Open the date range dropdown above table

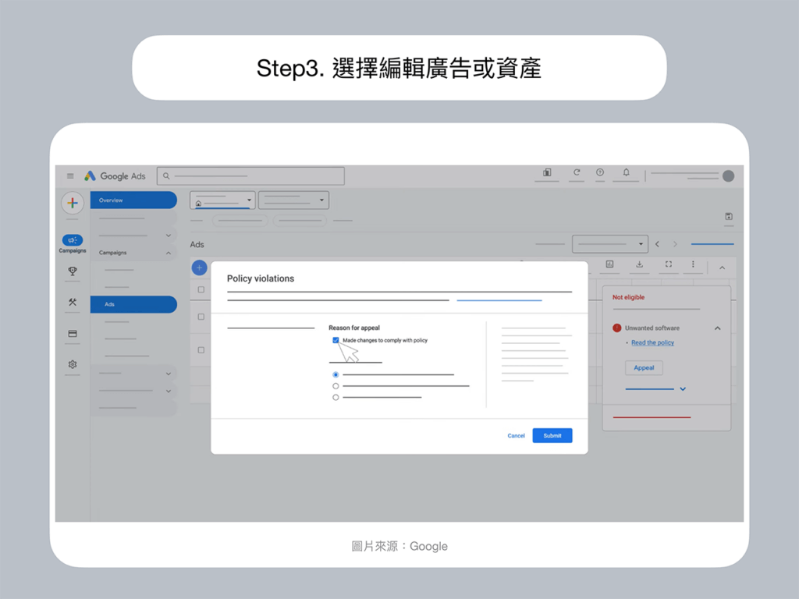click(609, 244)
